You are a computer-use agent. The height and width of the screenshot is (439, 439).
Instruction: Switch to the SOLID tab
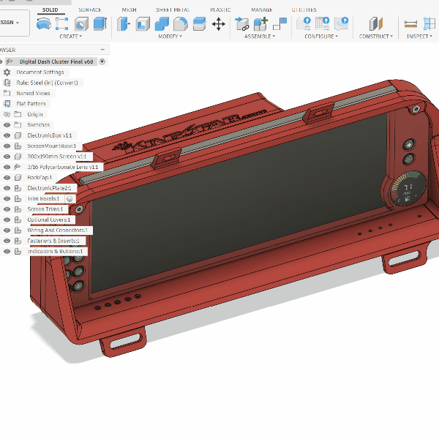coord(50,10)
